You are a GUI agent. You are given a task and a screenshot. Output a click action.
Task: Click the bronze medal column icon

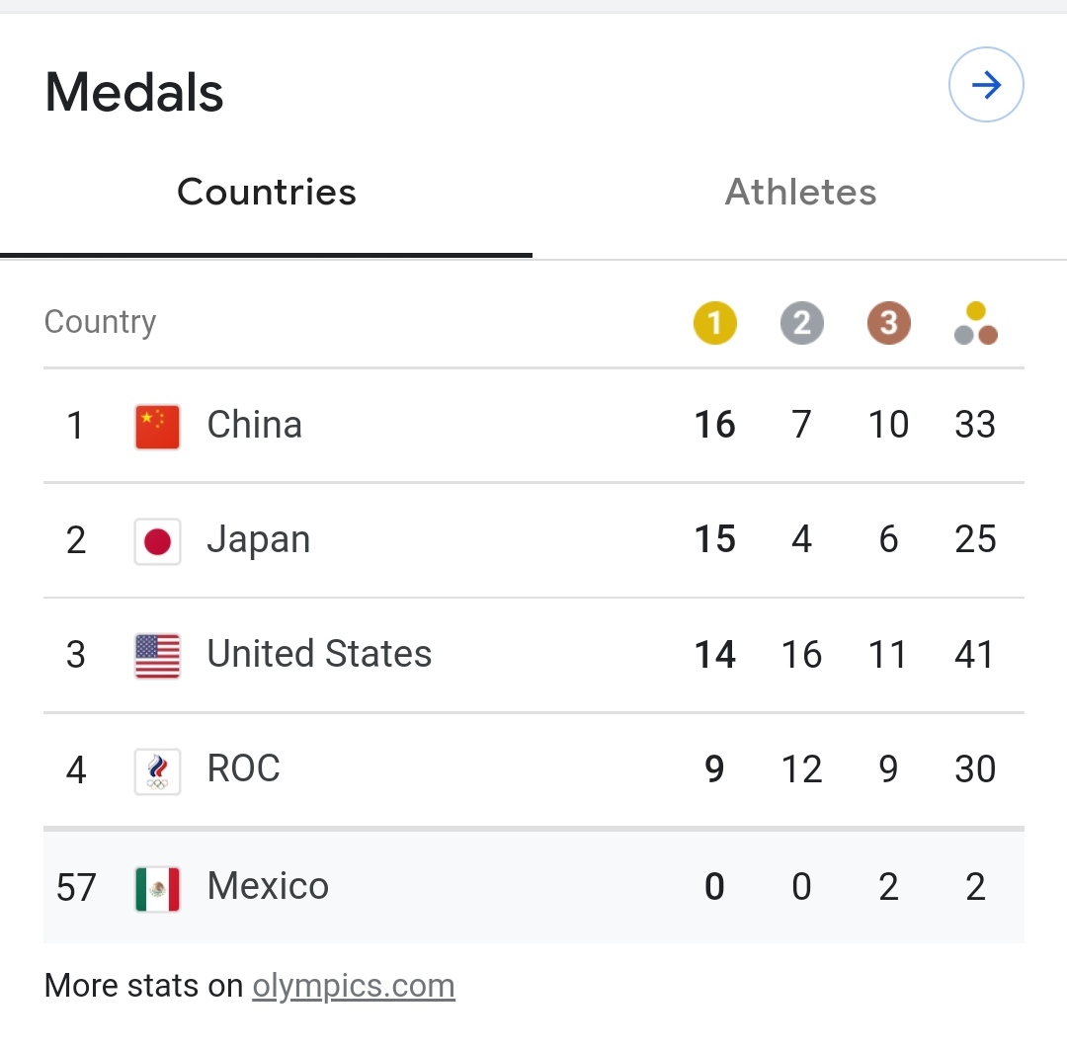888,323
